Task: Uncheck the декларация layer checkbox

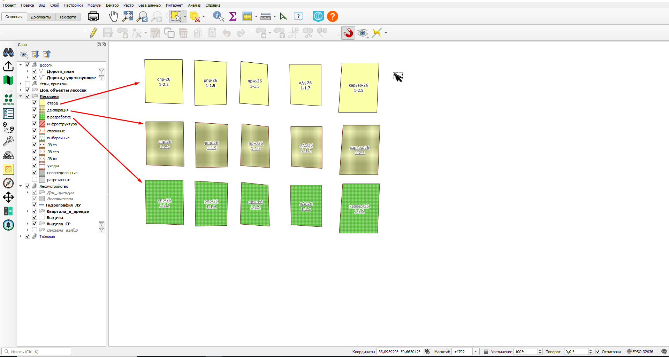Action: coord(35,110)
